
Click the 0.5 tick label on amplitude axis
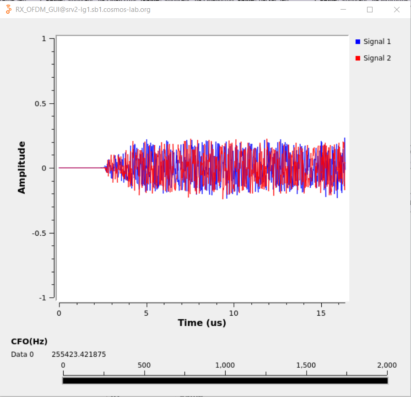click(41, 104)
